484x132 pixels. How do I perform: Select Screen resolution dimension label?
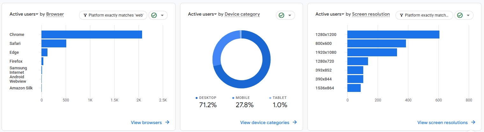(x=371, y=14)
